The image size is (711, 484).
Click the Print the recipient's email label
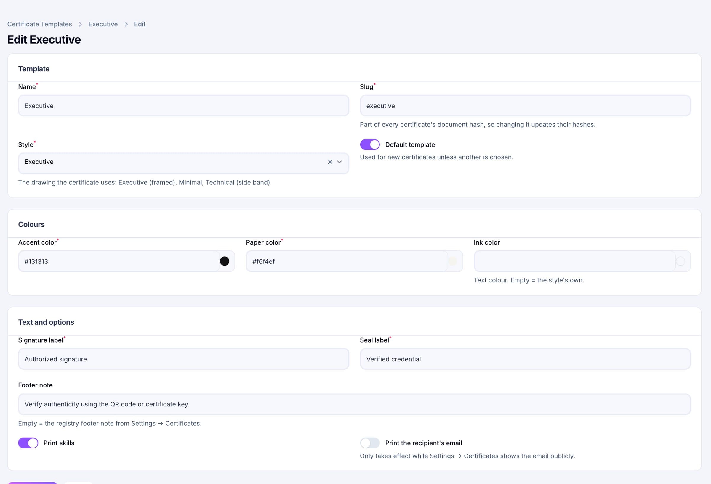tap(423, 443)
